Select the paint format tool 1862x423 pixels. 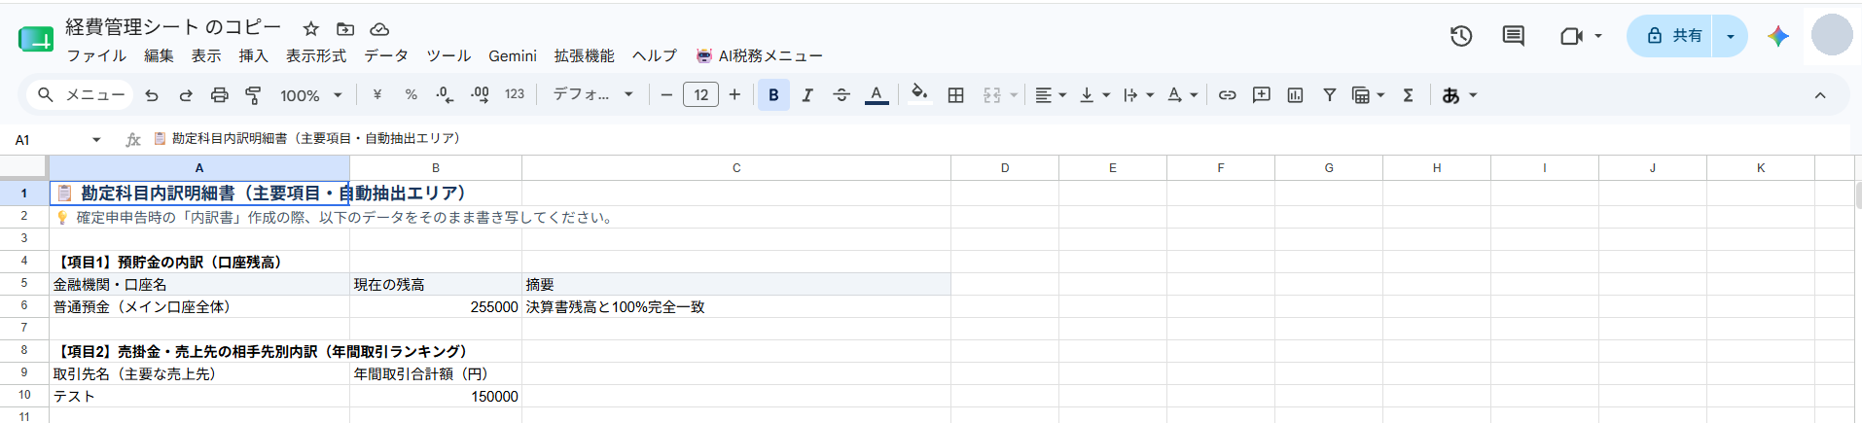point(253,95)
